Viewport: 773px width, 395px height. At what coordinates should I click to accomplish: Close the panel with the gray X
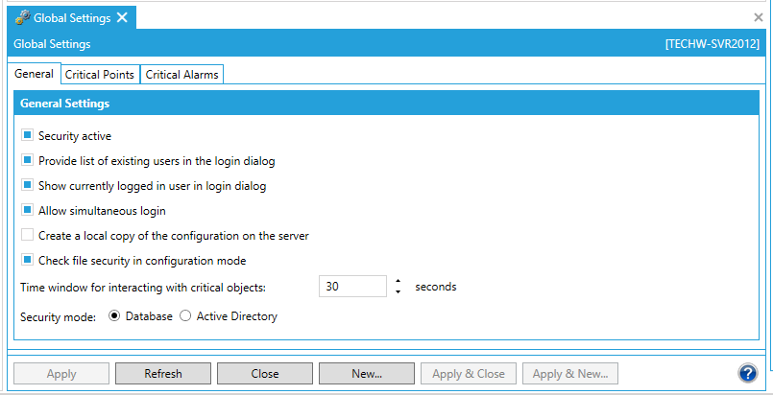point(759,17)
